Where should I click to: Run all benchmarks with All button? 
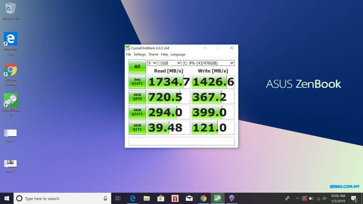137,67
